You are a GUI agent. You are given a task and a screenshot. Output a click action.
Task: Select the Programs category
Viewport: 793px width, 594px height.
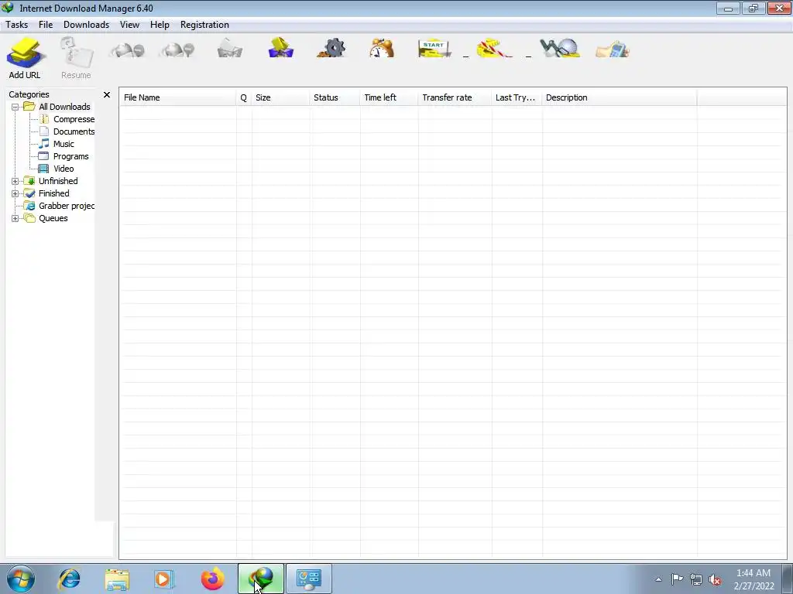click(70, 156)
